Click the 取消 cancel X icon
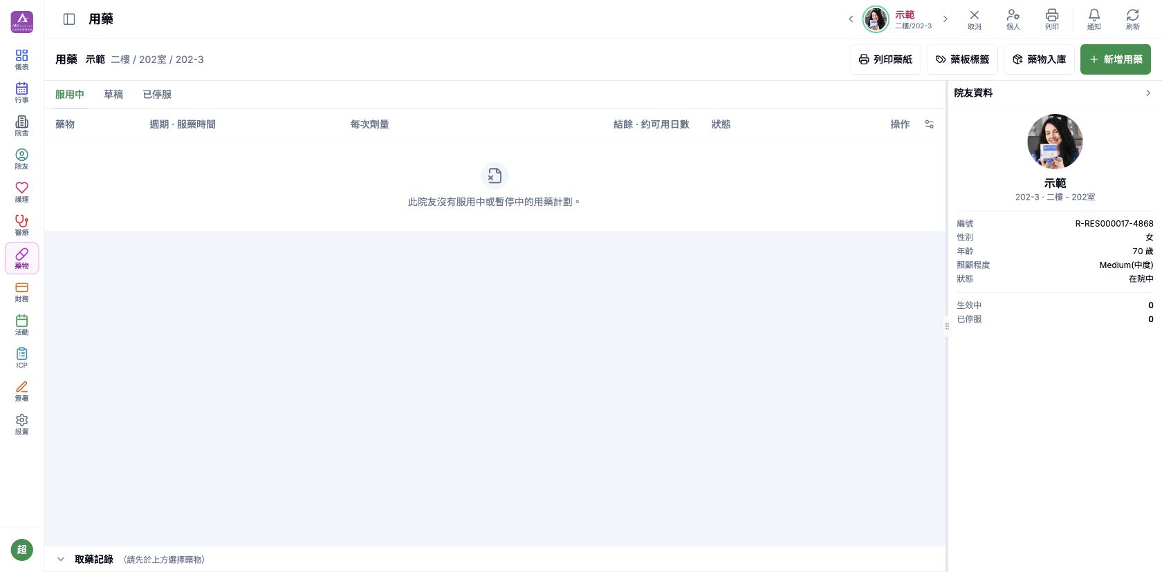Screen dimensions: 1162x572 (x=974, y=19)
